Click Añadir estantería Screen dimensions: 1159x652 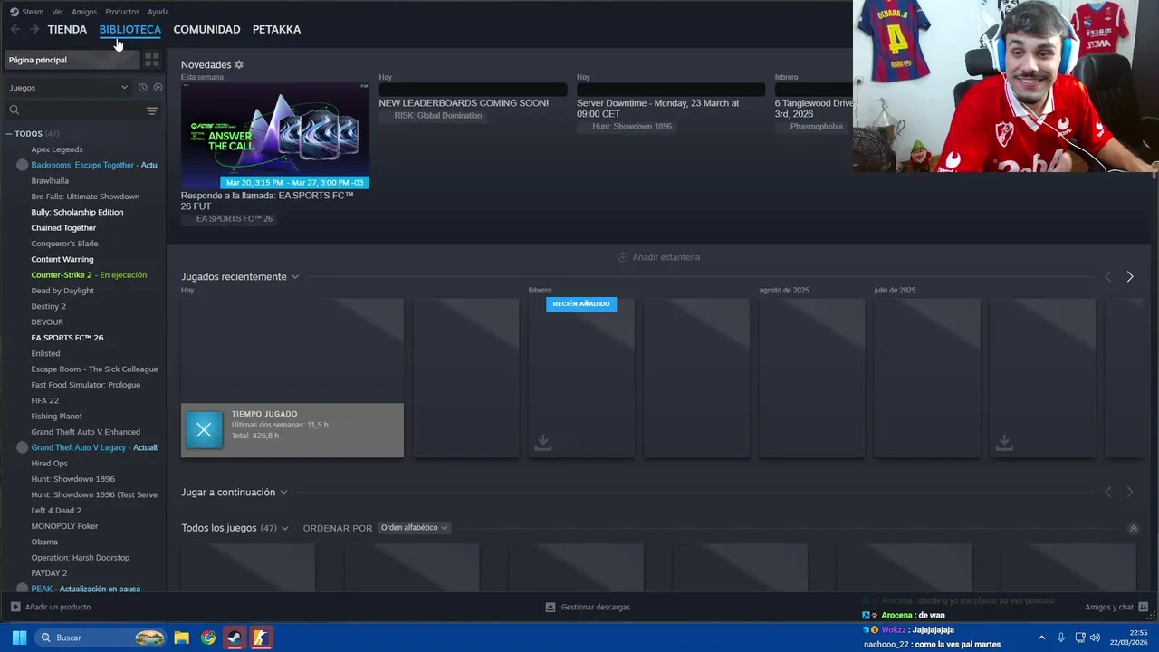tap(658, 257)
